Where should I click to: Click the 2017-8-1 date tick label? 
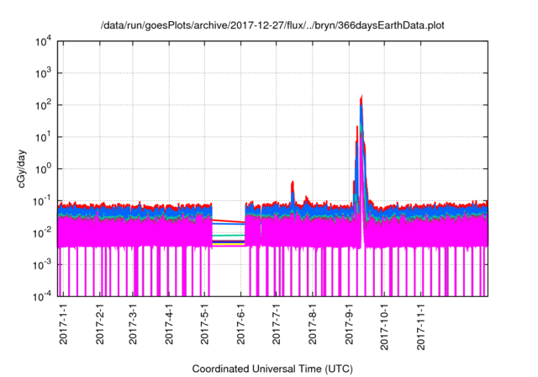tap(314, 325)
